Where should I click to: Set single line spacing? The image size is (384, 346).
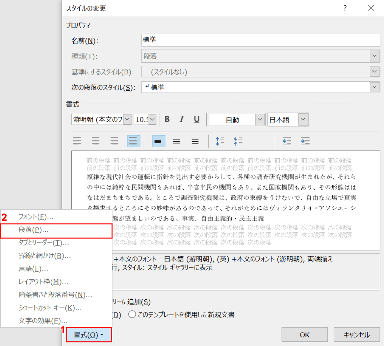coord(159,141)
